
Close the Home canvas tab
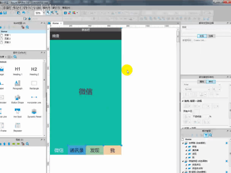pos(61,23)
